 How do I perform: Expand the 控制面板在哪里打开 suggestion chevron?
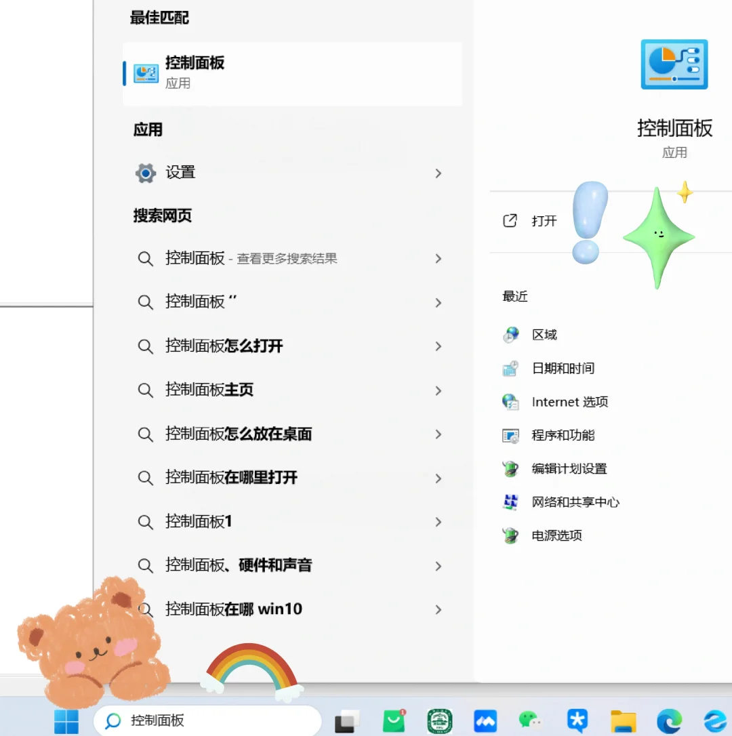pyautogui.click(x=439, y=478)
